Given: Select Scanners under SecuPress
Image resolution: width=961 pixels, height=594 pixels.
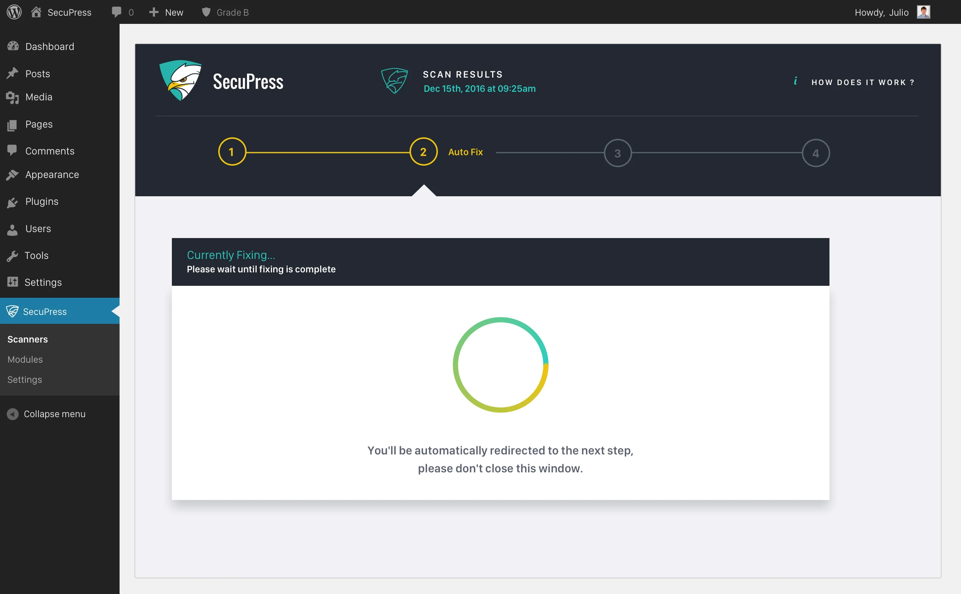Looking at the screenshot, I should (x=27, y=339).
